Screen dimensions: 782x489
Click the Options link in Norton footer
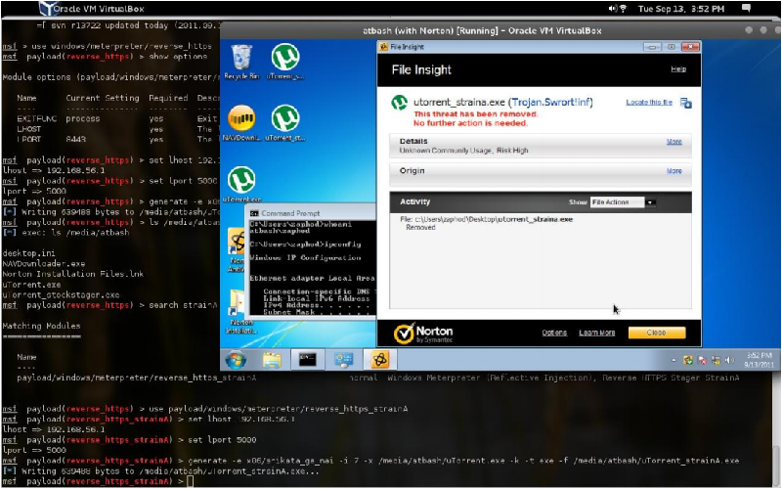554,333
